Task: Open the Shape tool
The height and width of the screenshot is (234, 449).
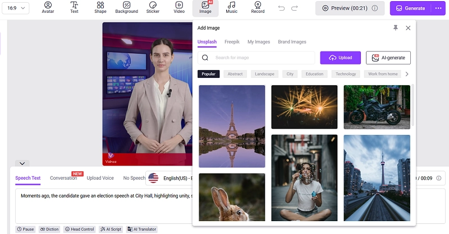Action: tap(100, 7)
